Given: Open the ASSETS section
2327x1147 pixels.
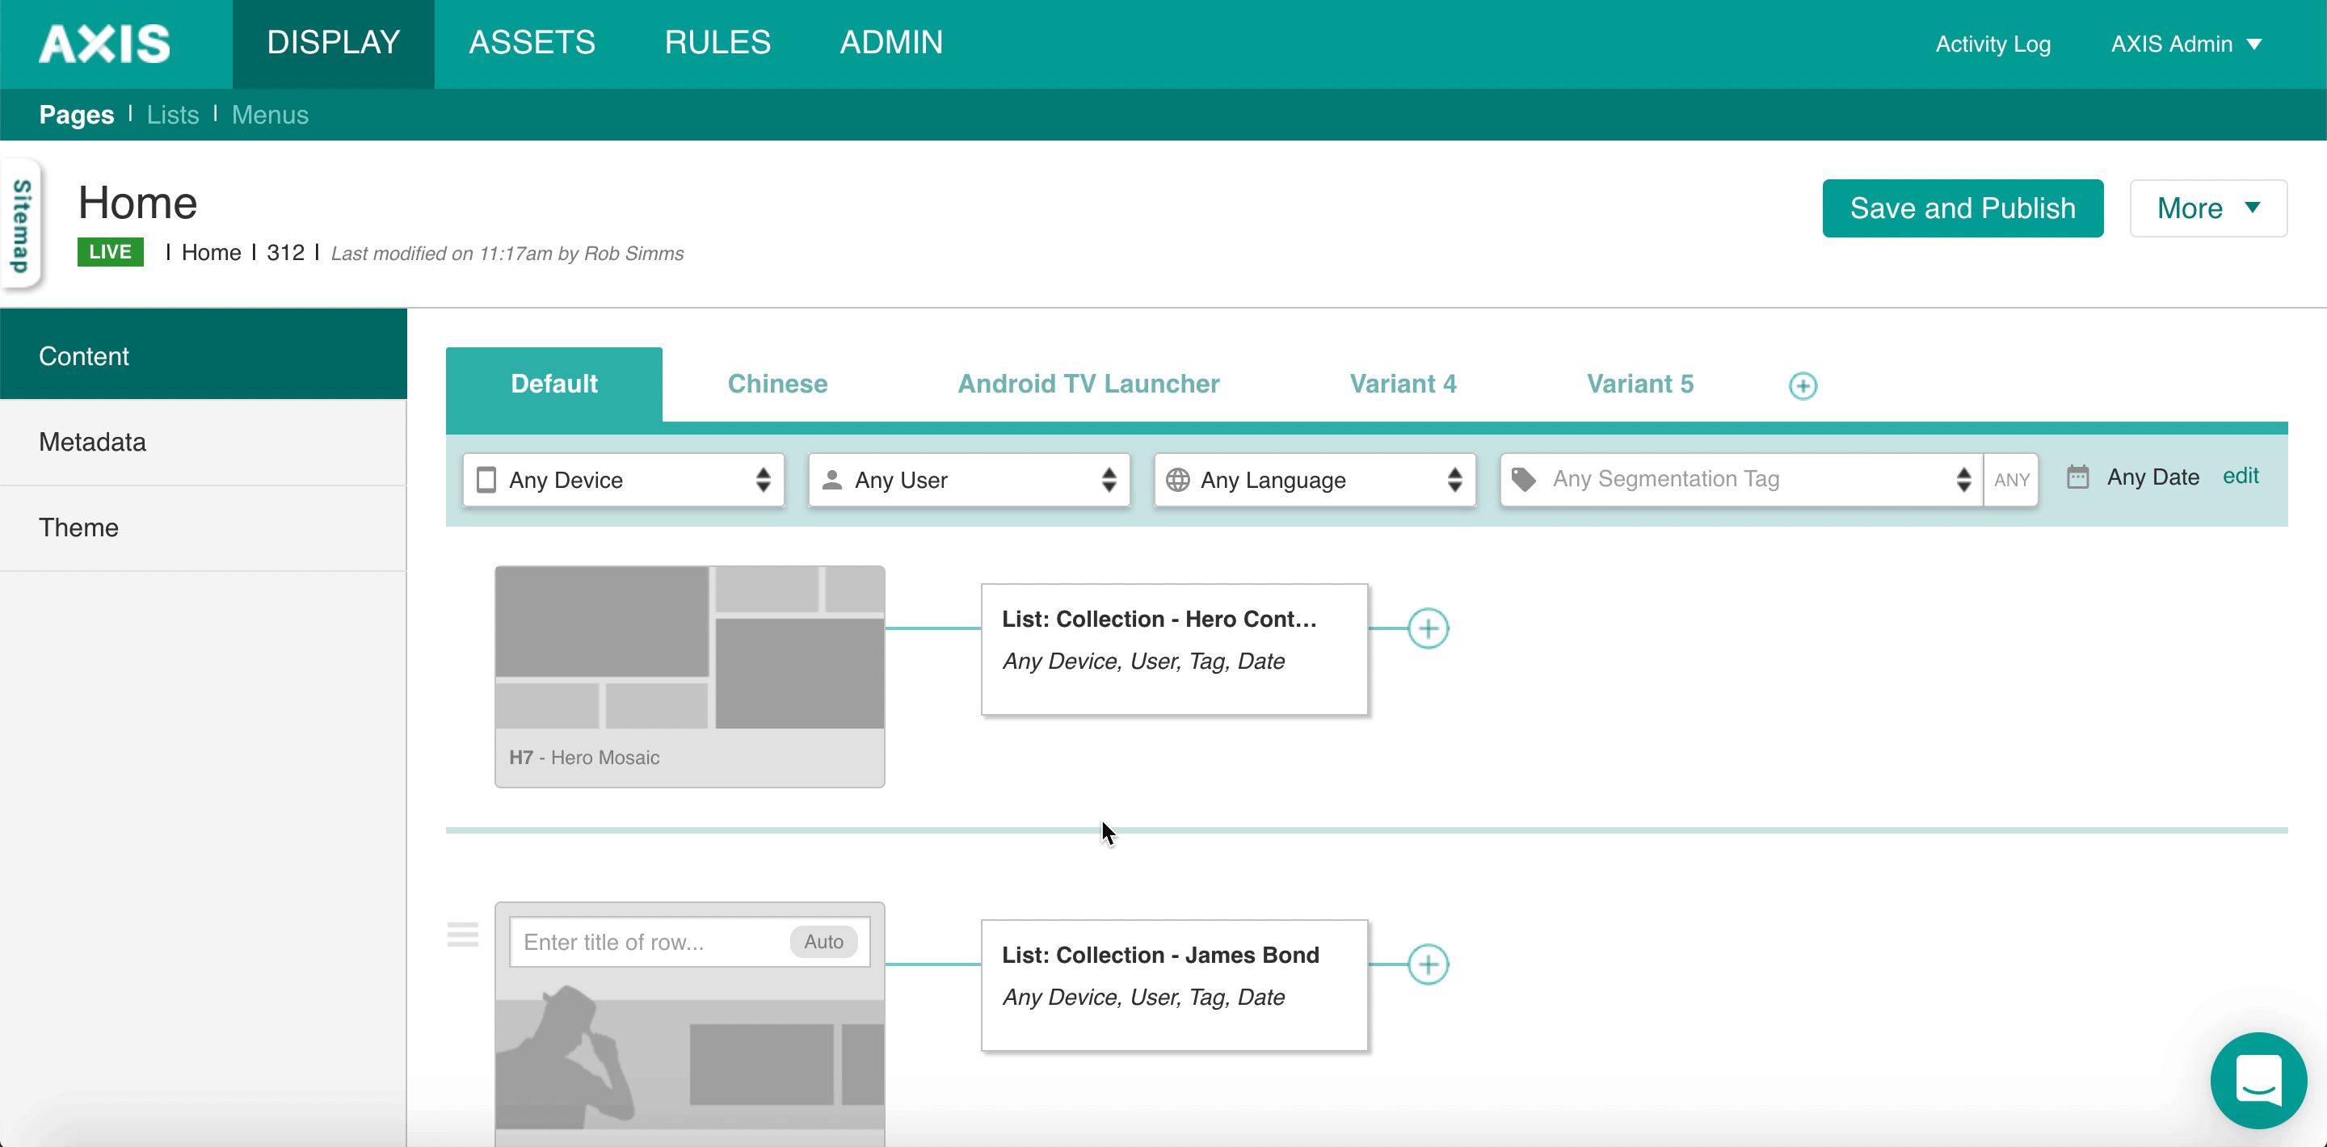Looking at the screenshot, I should [532, 44].
